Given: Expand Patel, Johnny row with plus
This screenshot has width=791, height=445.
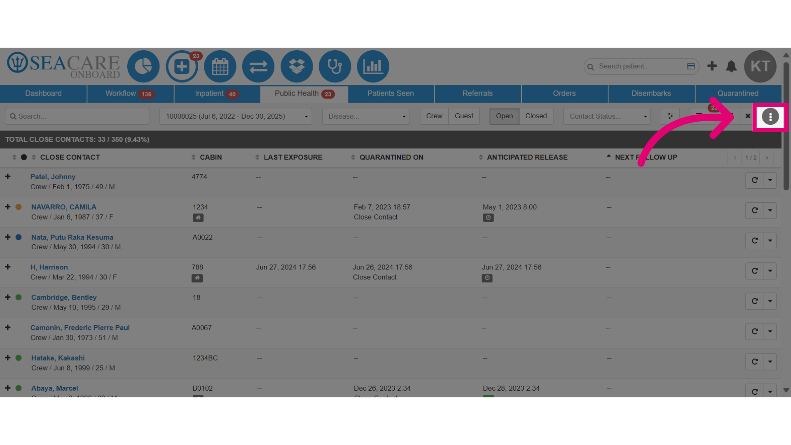Looking at the screenshot, I should [x=7, y=176].
